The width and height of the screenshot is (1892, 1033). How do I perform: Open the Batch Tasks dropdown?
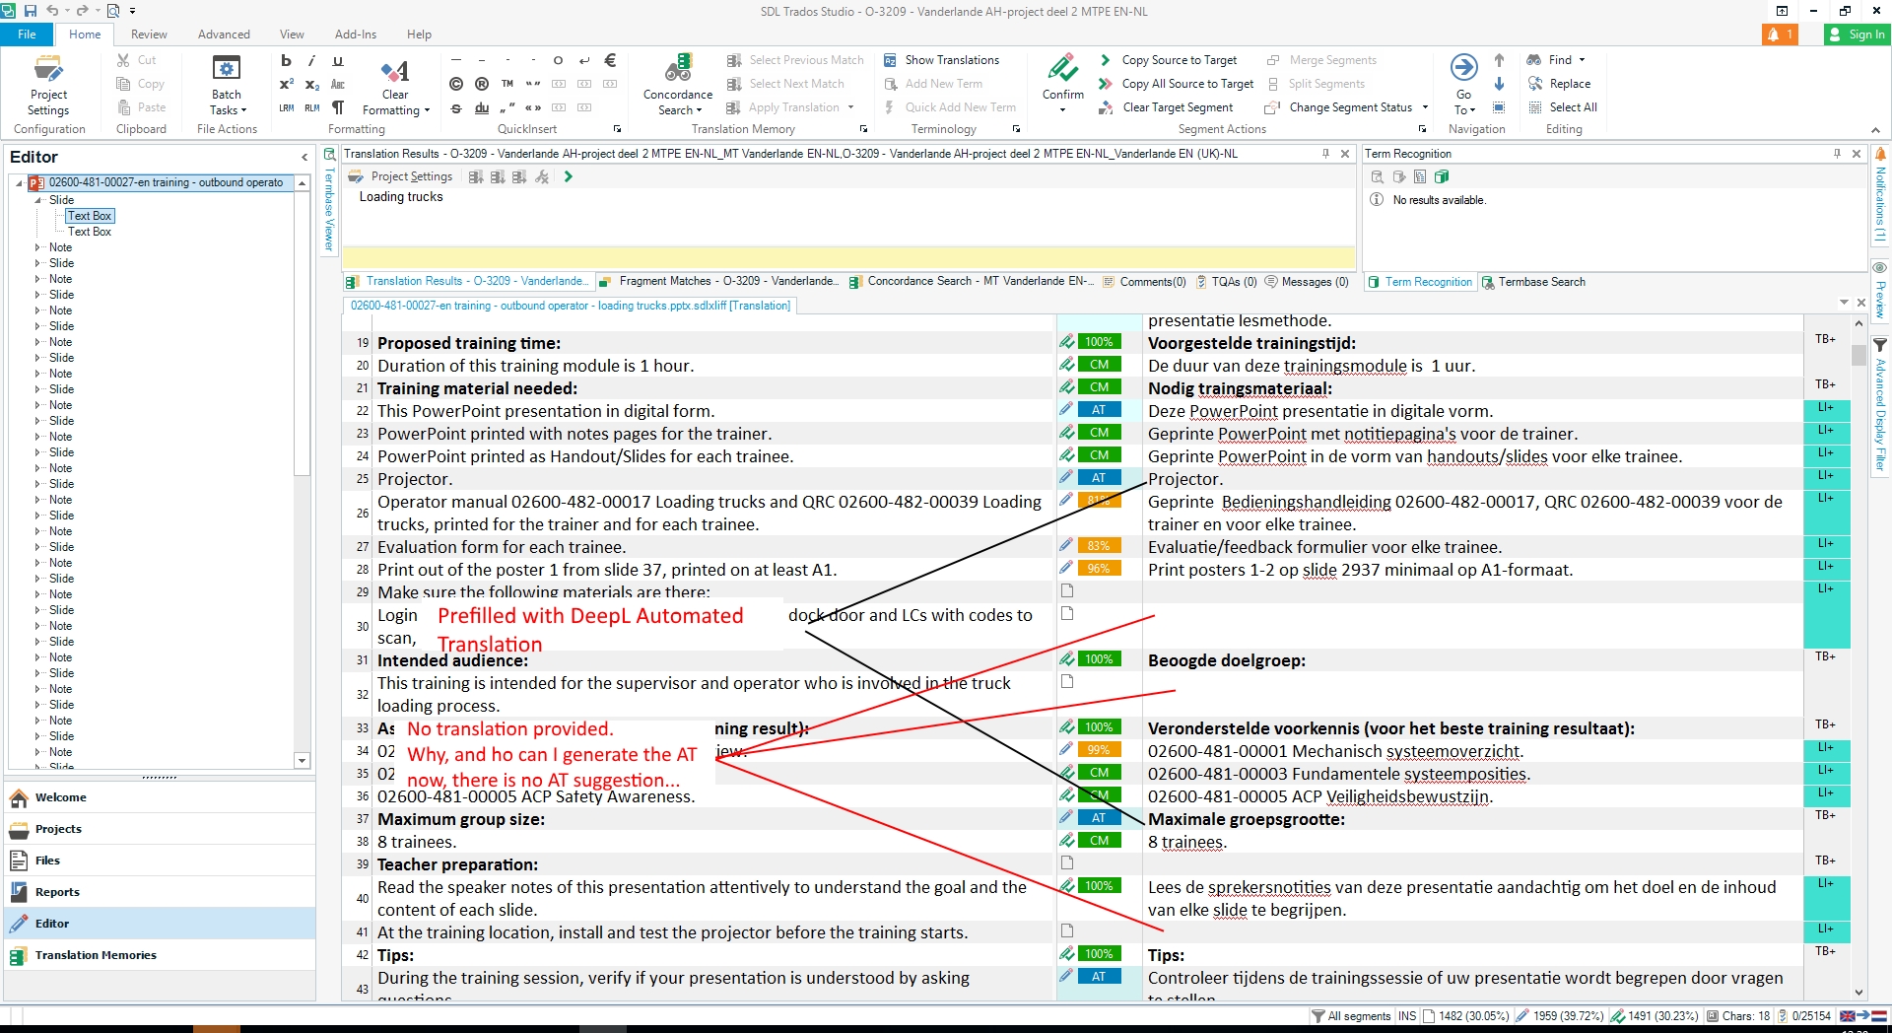[x=227, y=85]
